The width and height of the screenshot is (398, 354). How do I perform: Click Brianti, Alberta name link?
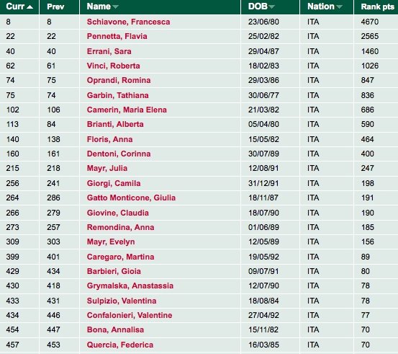[115, 124]
